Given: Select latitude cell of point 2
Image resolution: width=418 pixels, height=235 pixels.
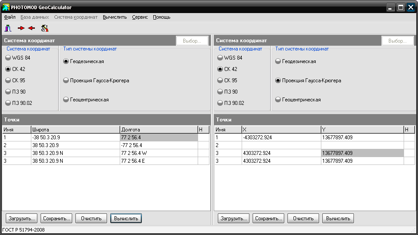Looking at the screenshot, I should pos(75,145).
